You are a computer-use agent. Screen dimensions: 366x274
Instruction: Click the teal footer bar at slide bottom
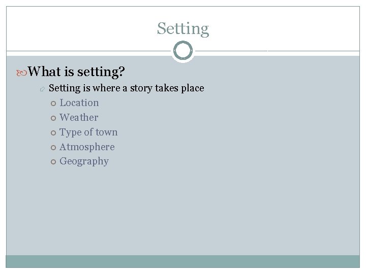(x=183, y=261)
